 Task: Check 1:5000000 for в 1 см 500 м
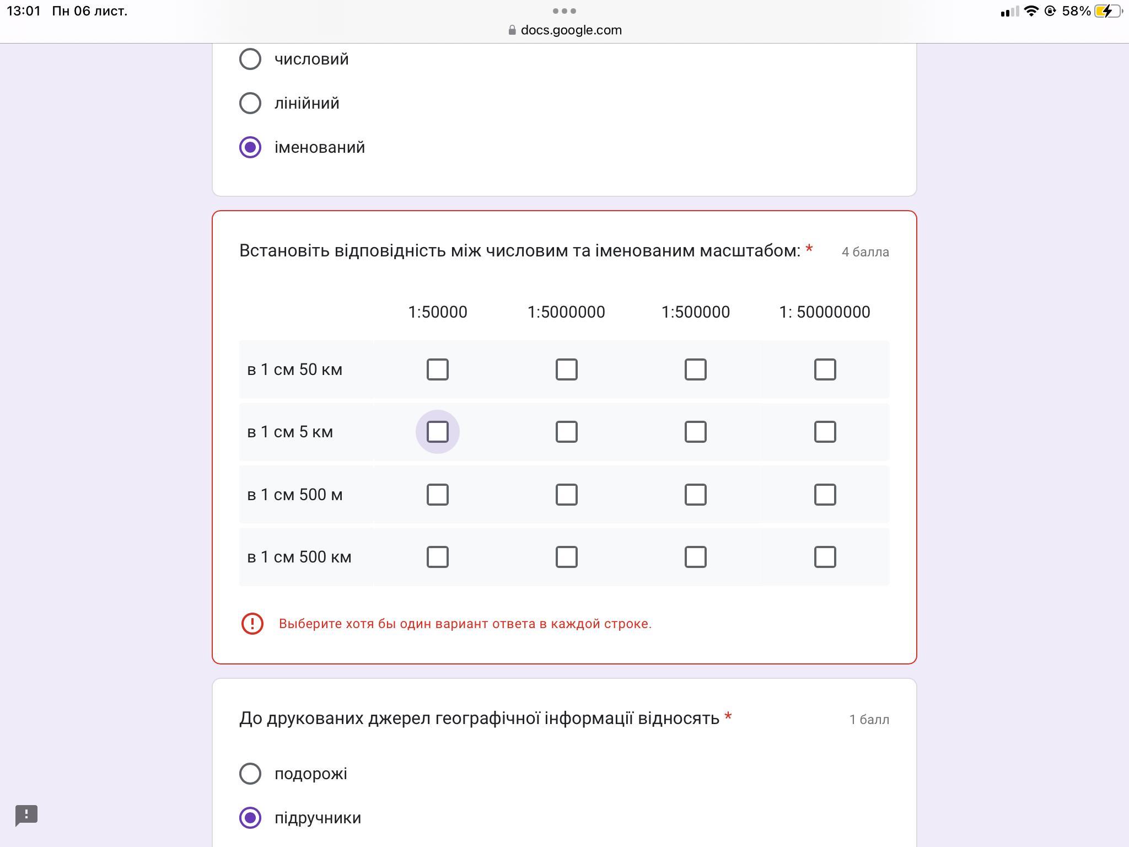567,495
